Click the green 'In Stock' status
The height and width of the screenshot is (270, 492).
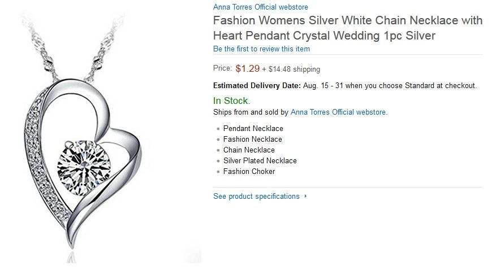point(231,101)
